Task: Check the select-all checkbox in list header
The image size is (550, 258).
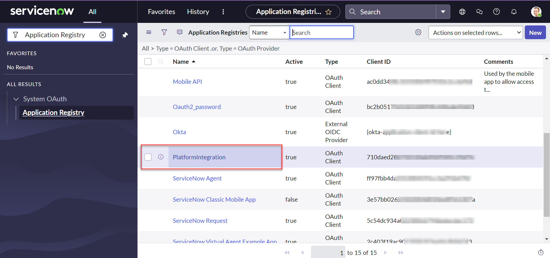Action: [148, 61]
